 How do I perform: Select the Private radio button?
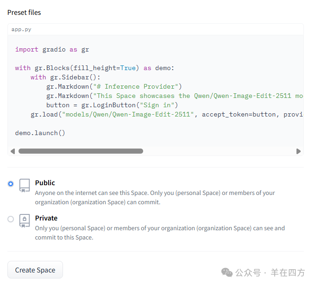[11, 219]
